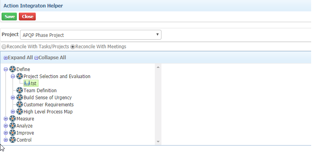
Task: Click the Improve phase icon
Action: [x=13, y=133]
